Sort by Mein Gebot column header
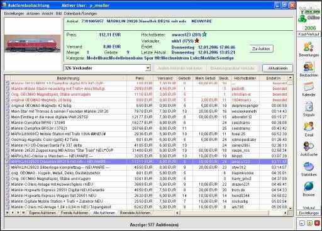The height and width of the screenshot is (231, 322). tap(205, 78)
